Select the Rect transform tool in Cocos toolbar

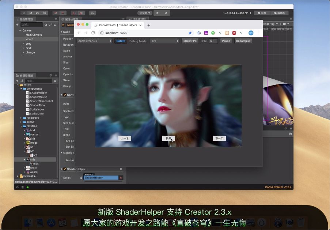tap(45, 13)
